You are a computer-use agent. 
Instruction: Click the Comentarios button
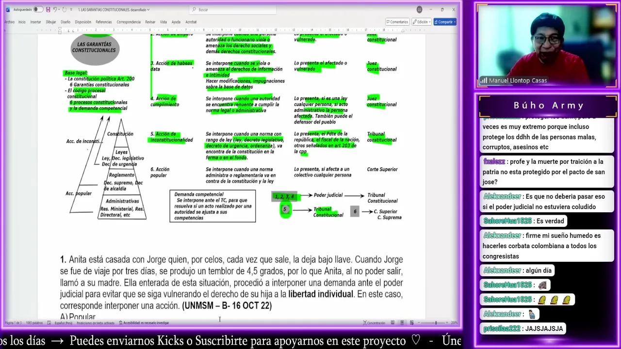[x=397, y=22]
